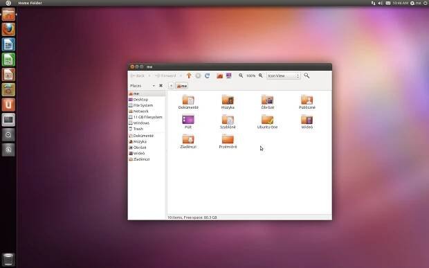Open Back history dropdown arrow
The width and height of the screenshot is (429, 268).
[x=149, y=75]
